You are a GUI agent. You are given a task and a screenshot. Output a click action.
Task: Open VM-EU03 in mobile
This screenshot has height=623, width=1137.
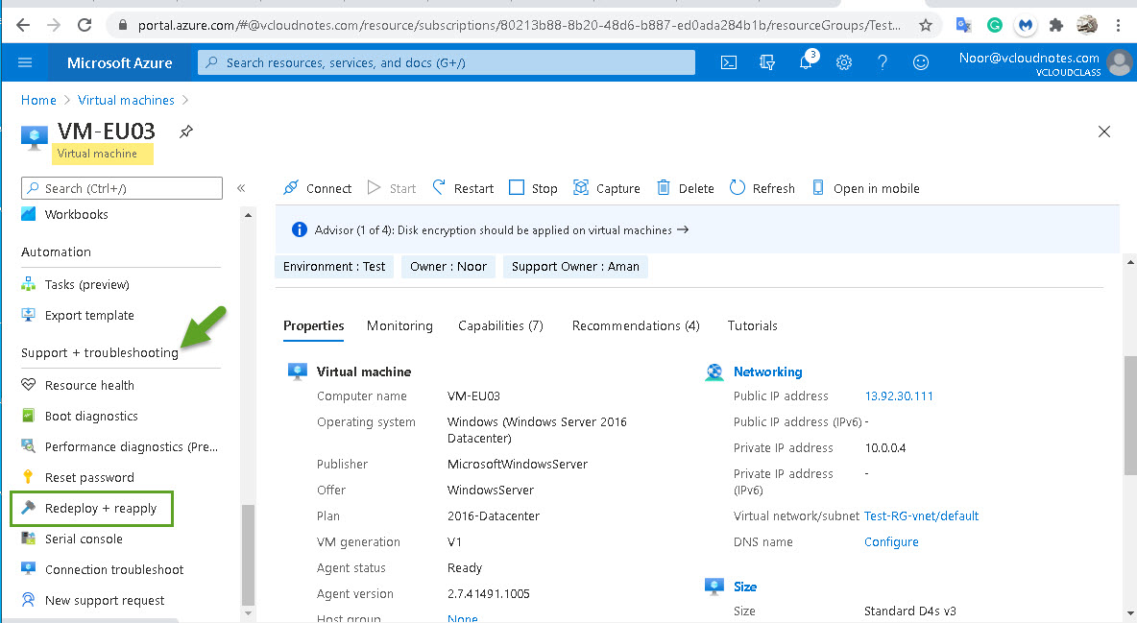coord(865,188)
